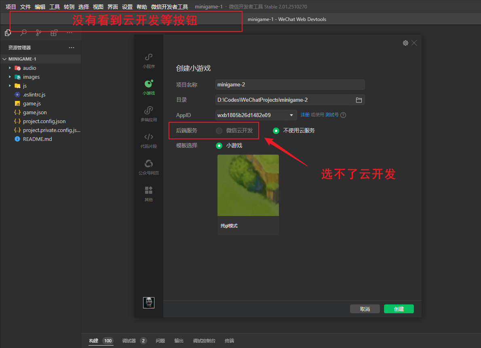Open the extensions blocks icon
This screenshot has height=348, width=481.
54,32
